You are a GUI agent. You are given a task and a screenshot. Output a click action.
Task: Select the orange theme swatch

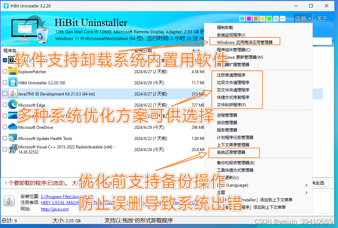pyautogui.click(x=256, y=19)
